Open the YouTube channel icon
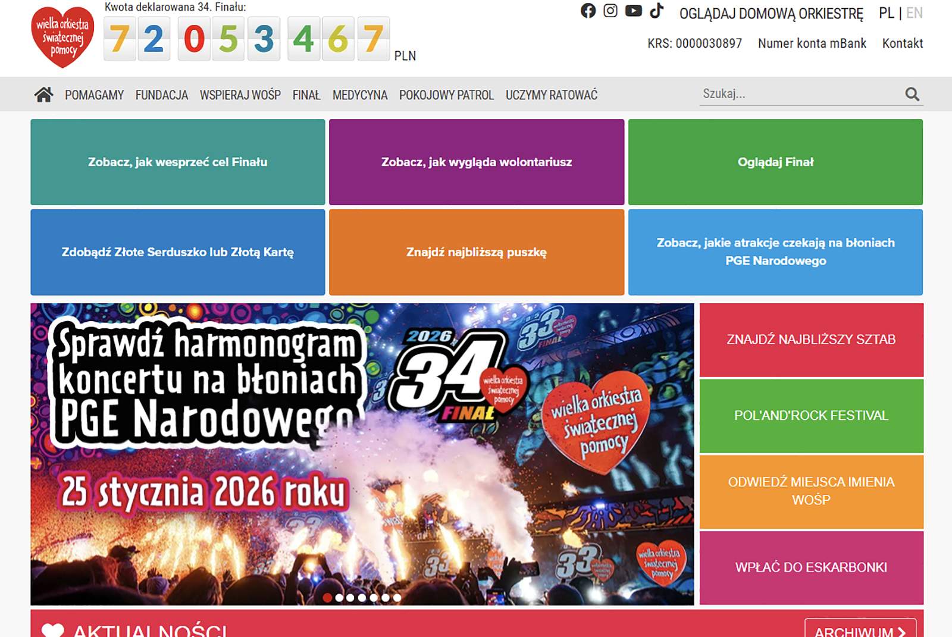Screen dimensions: 952x637 pyautogui.click(x=634, y=11)
